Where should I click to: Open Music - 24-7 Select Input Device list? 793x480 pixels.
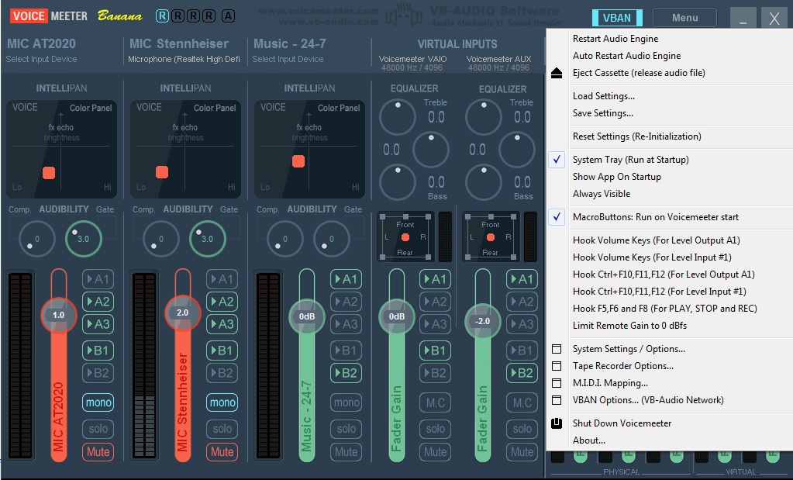(288, 60)
